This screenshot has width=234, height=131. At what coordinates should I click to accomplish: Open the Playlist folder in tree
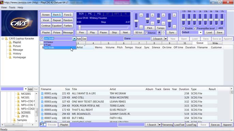(x=17, y=42)
